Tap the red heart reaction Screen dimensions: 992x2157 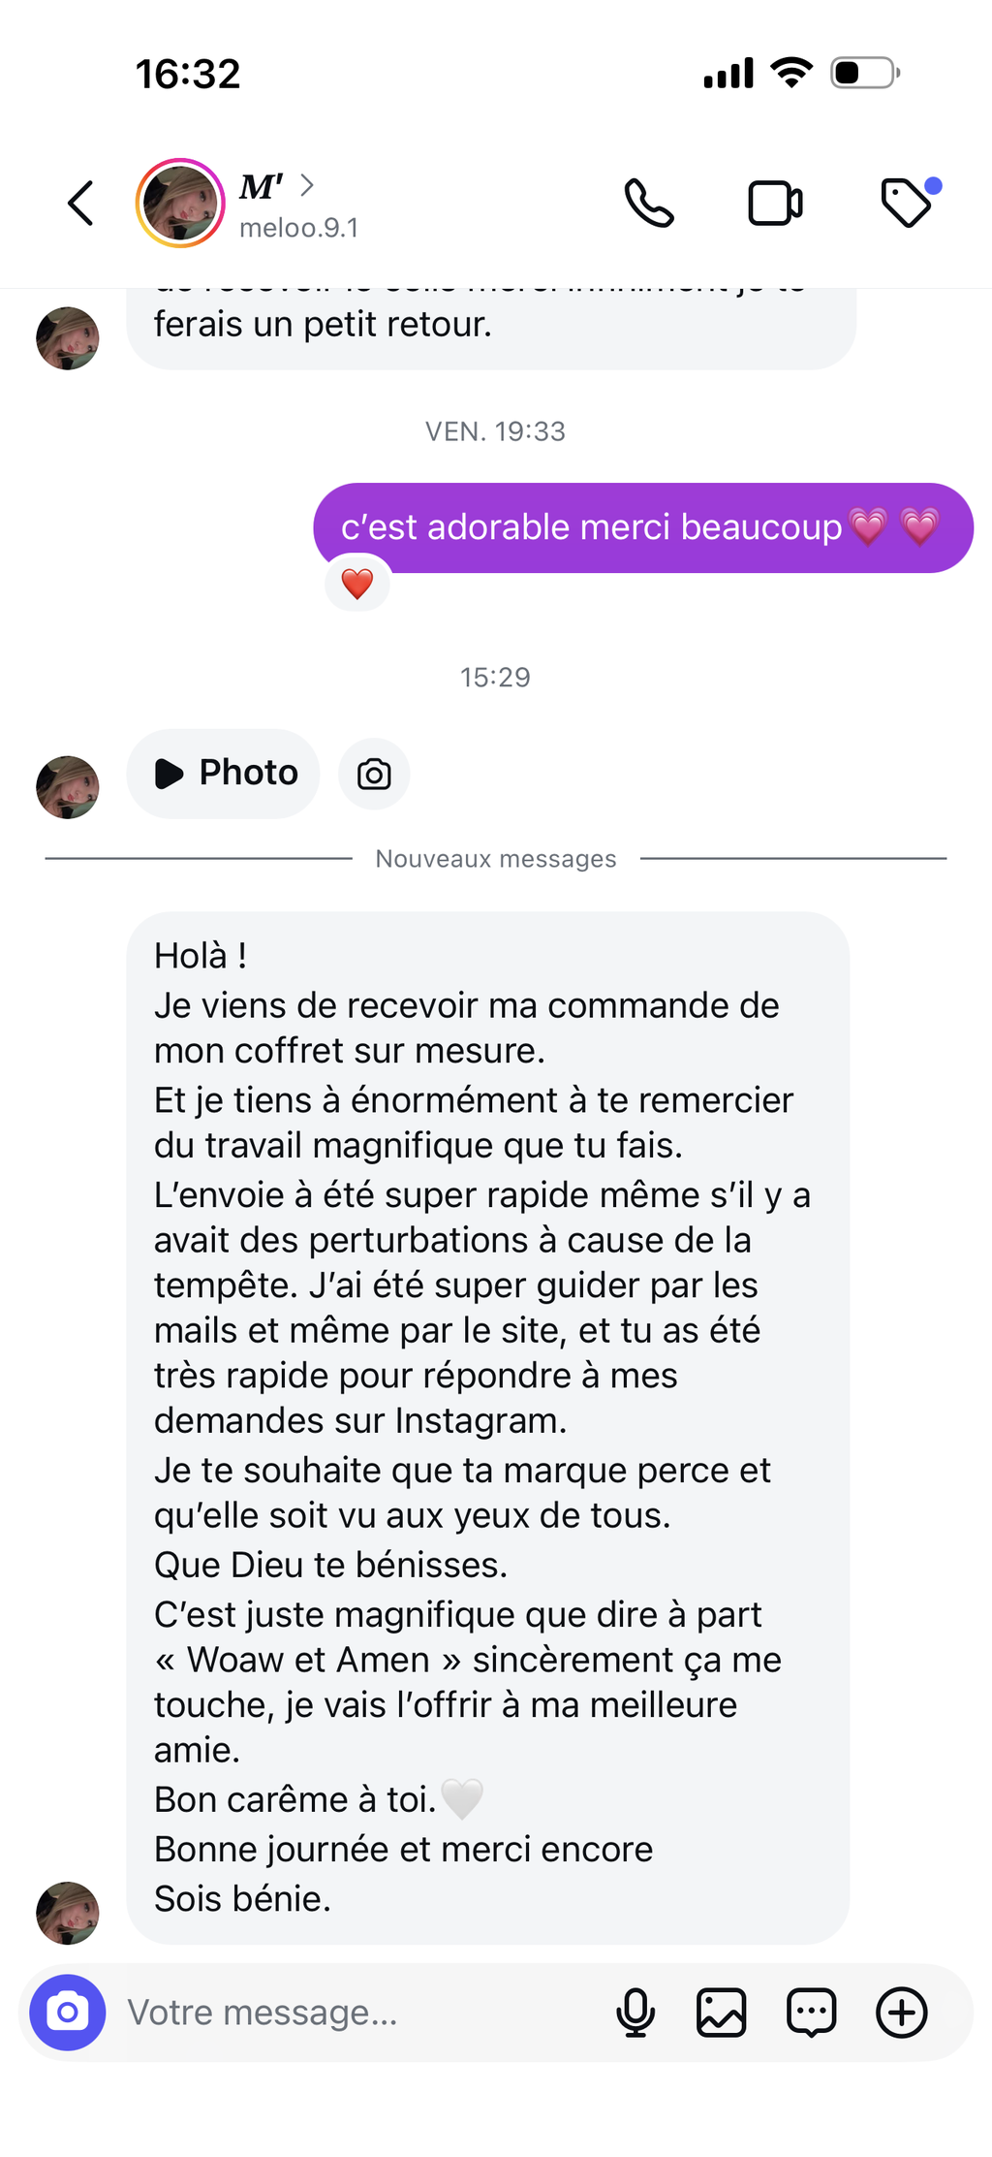(x=357, y=584)
